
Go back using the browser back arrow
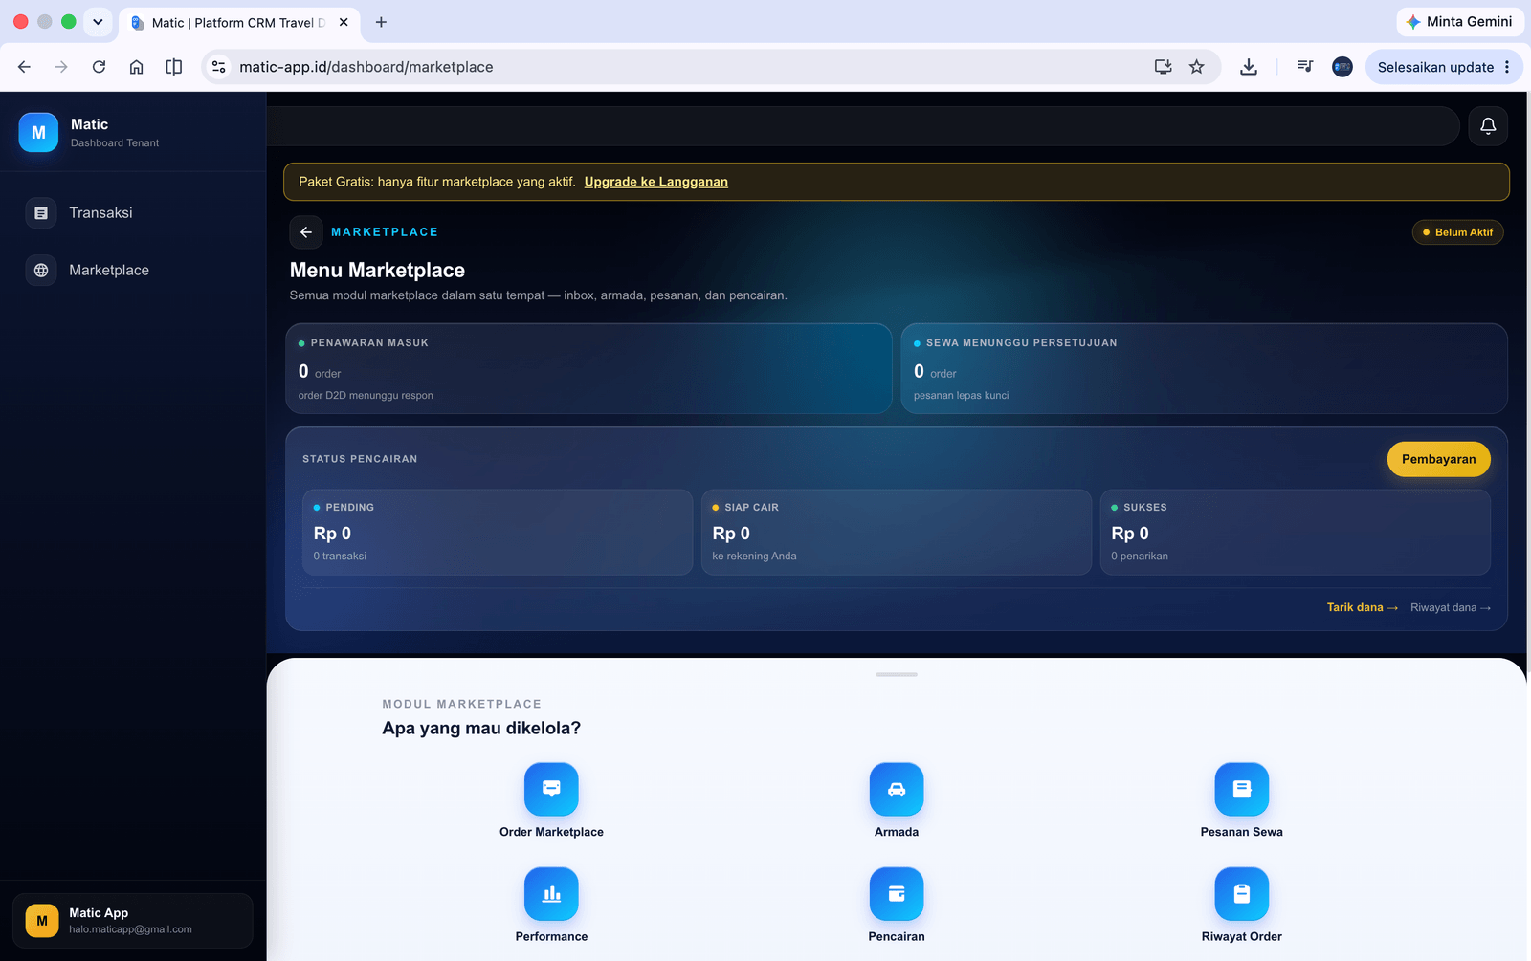[24, 67]
